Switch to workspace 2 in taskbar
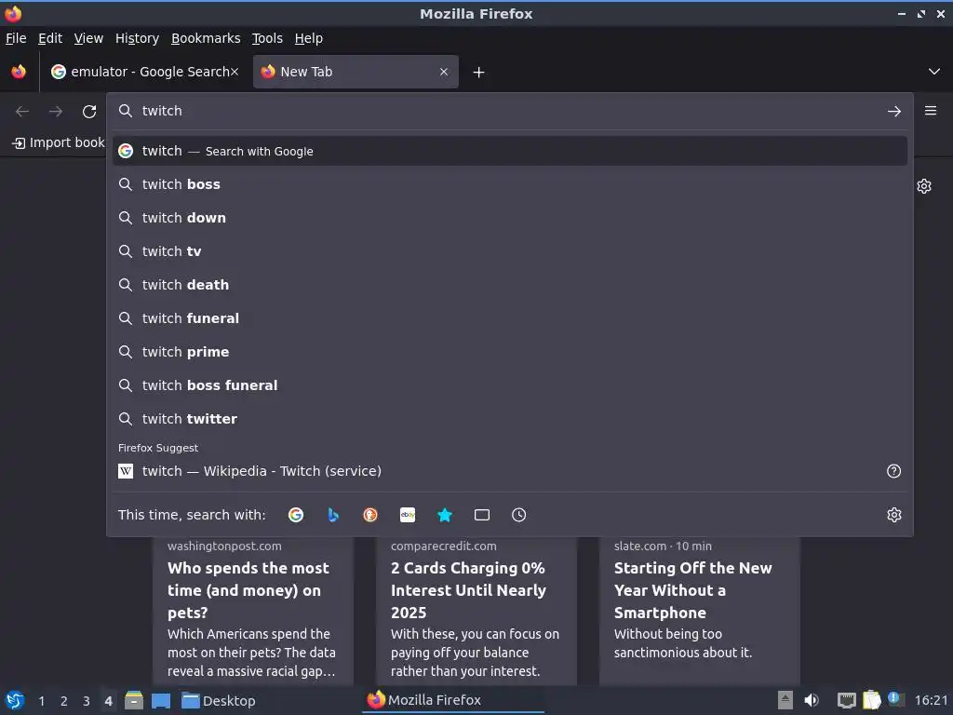This screenshot has height=715, width=953. click(64, 701)
